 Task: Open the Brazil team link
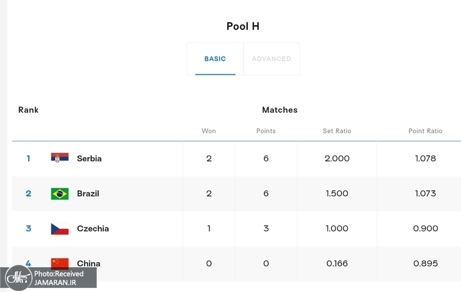88,194
